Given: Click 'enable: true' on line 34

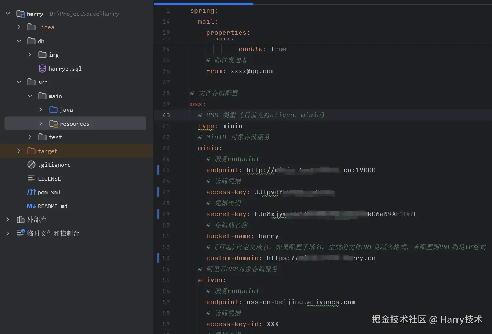Looking at the screenshot, I should (x=262, y=49).
